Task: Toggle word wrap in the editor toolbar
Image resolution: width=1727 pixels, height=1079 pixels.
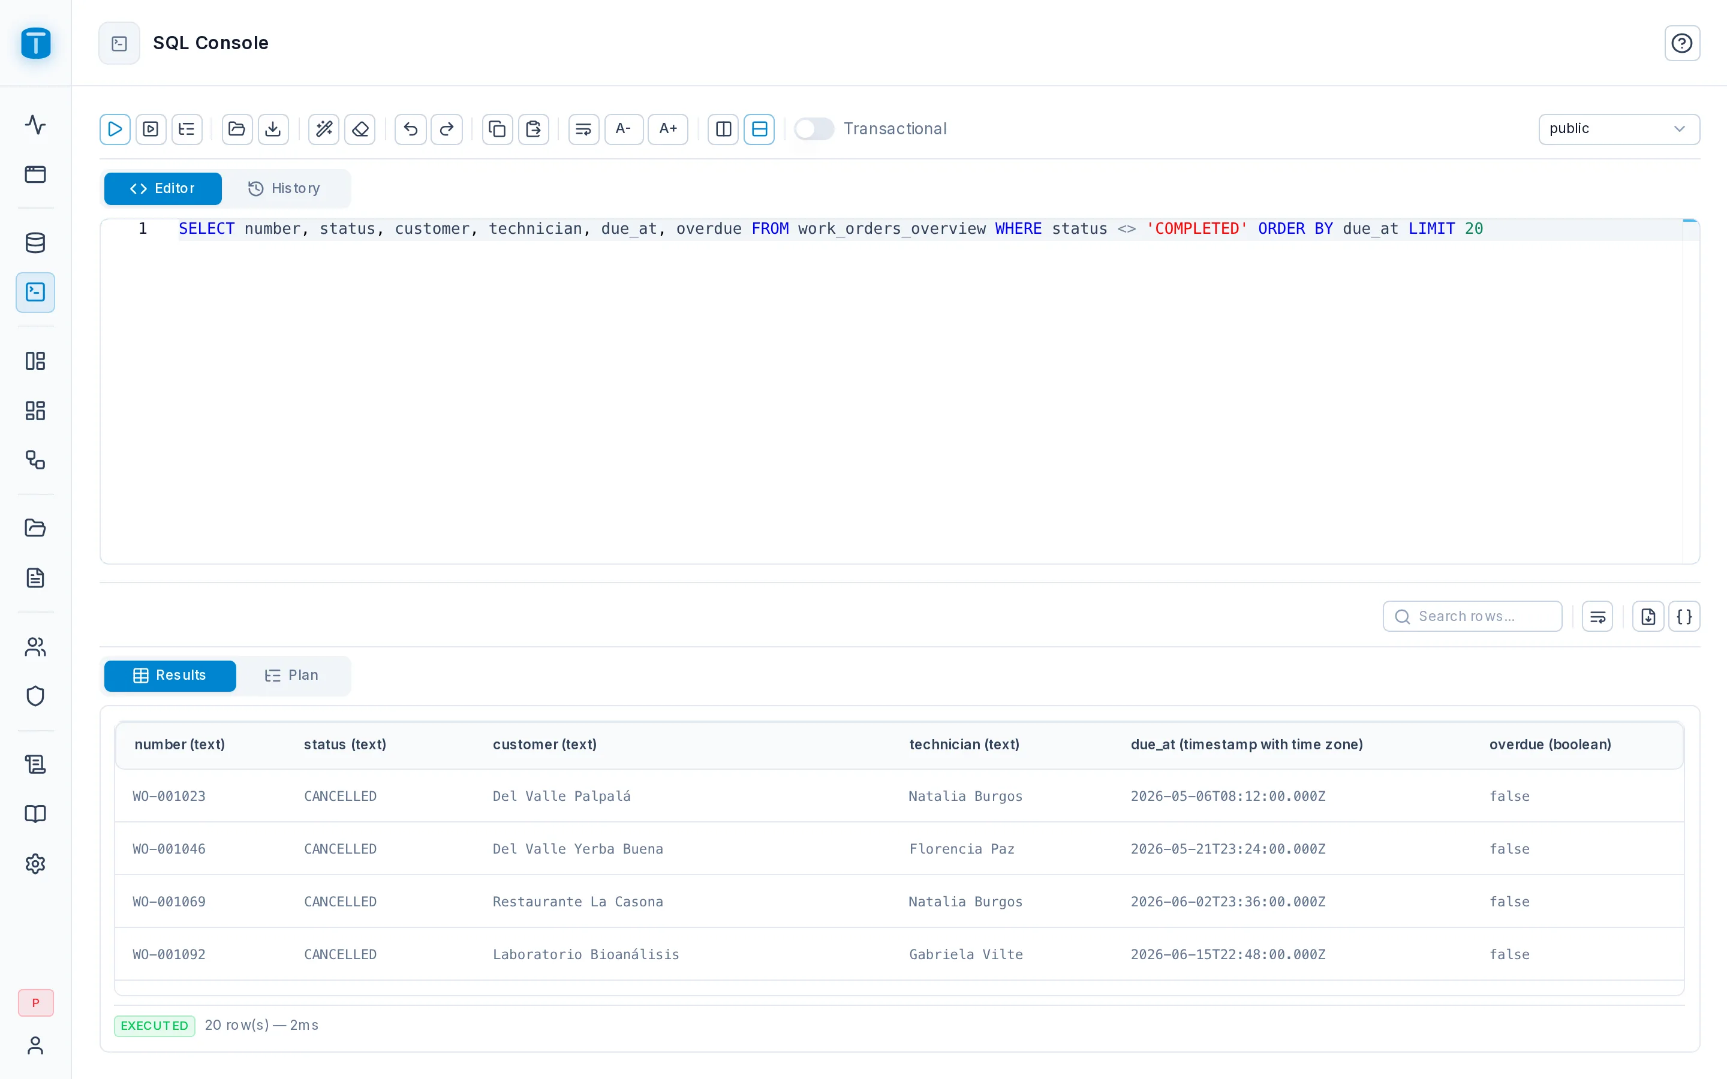Action: [x=583, y=129]
